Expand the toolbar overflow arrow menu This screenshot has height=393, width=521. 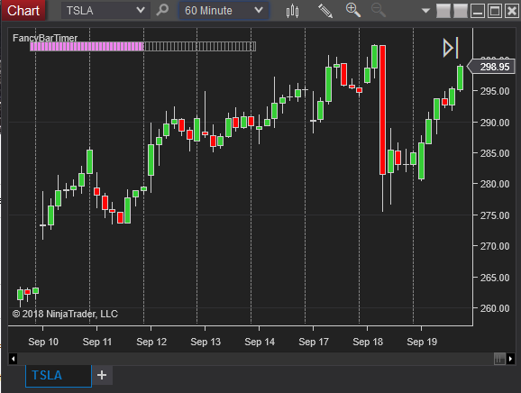tap(425, 11)
